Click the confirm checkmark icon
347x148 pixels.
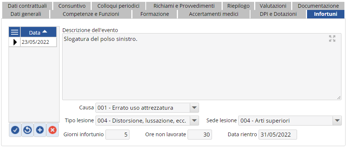tap(15, 130)
